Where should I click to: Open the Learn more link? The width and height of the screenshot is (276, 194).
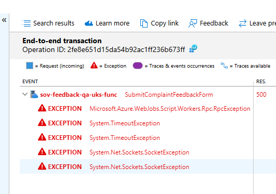pyautogui.click(x=107, y=23)
